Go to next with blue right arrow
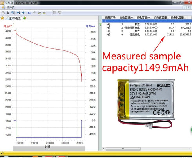Viewport: 192px width, 158px height. [23, 13]
